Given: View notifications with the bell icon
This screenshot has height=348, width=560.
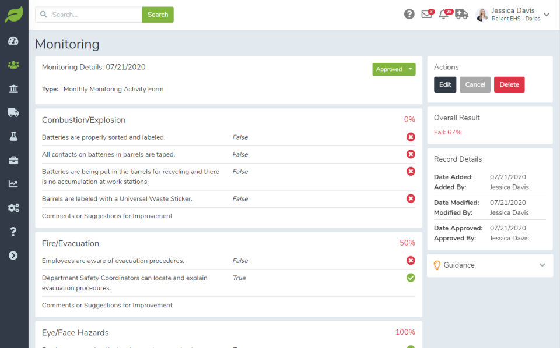Looking at the screenshot, I should coord(444,14).
